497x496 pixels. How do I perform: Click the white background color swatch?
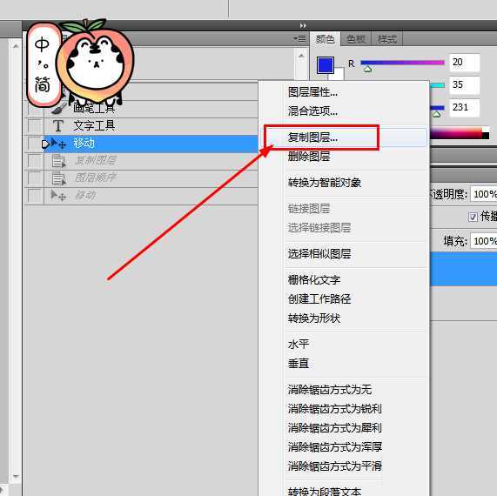(x=339, y=74)
